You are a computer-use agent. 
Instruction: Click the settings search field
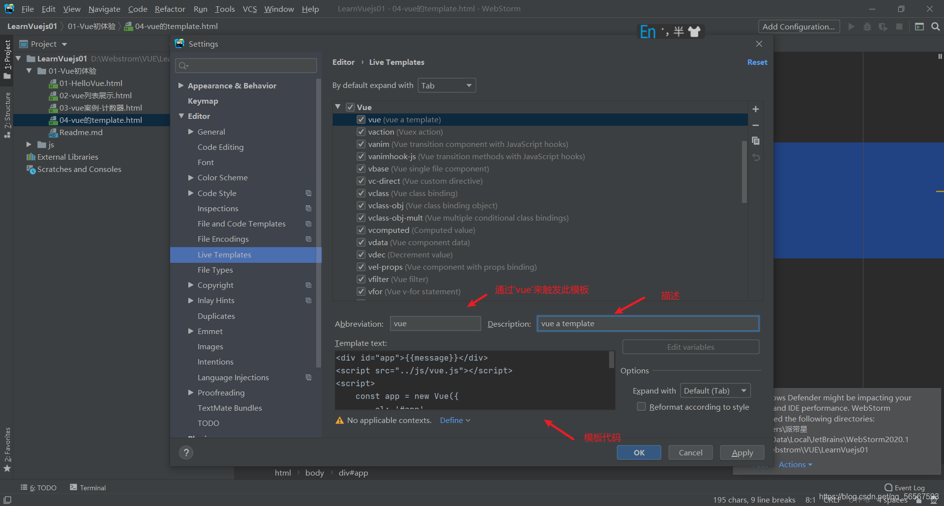pyautogui.click(x=246, y=66)
